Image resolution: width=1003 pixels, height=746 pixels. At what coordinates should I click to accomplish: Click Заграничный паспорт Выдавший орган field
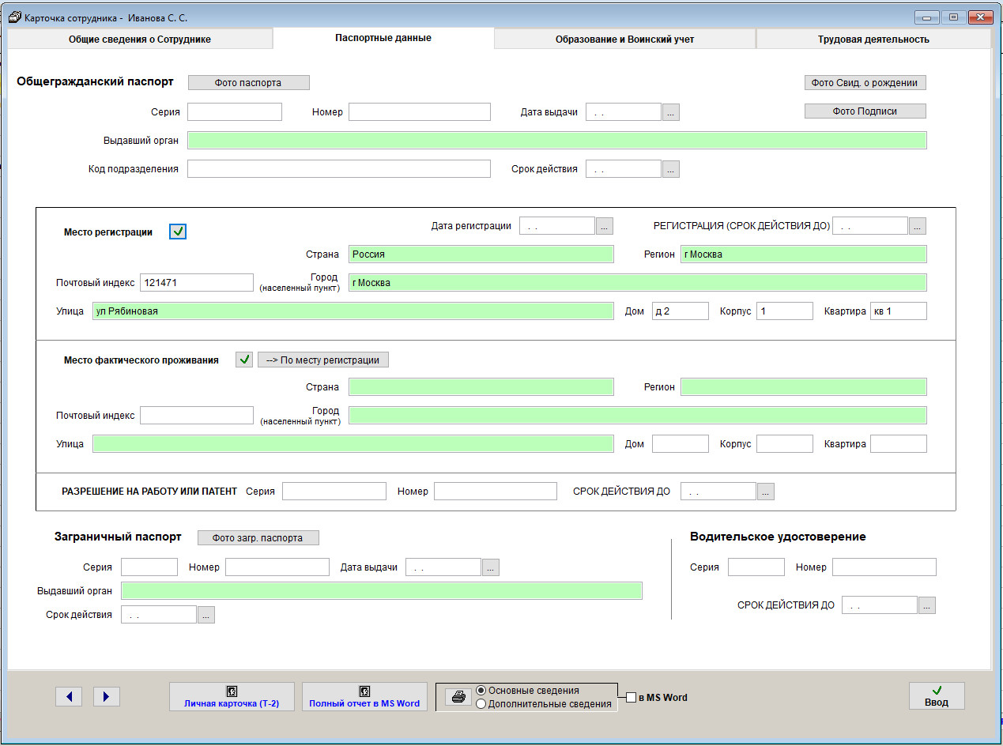pyautogui.click(x=382, y=590)
